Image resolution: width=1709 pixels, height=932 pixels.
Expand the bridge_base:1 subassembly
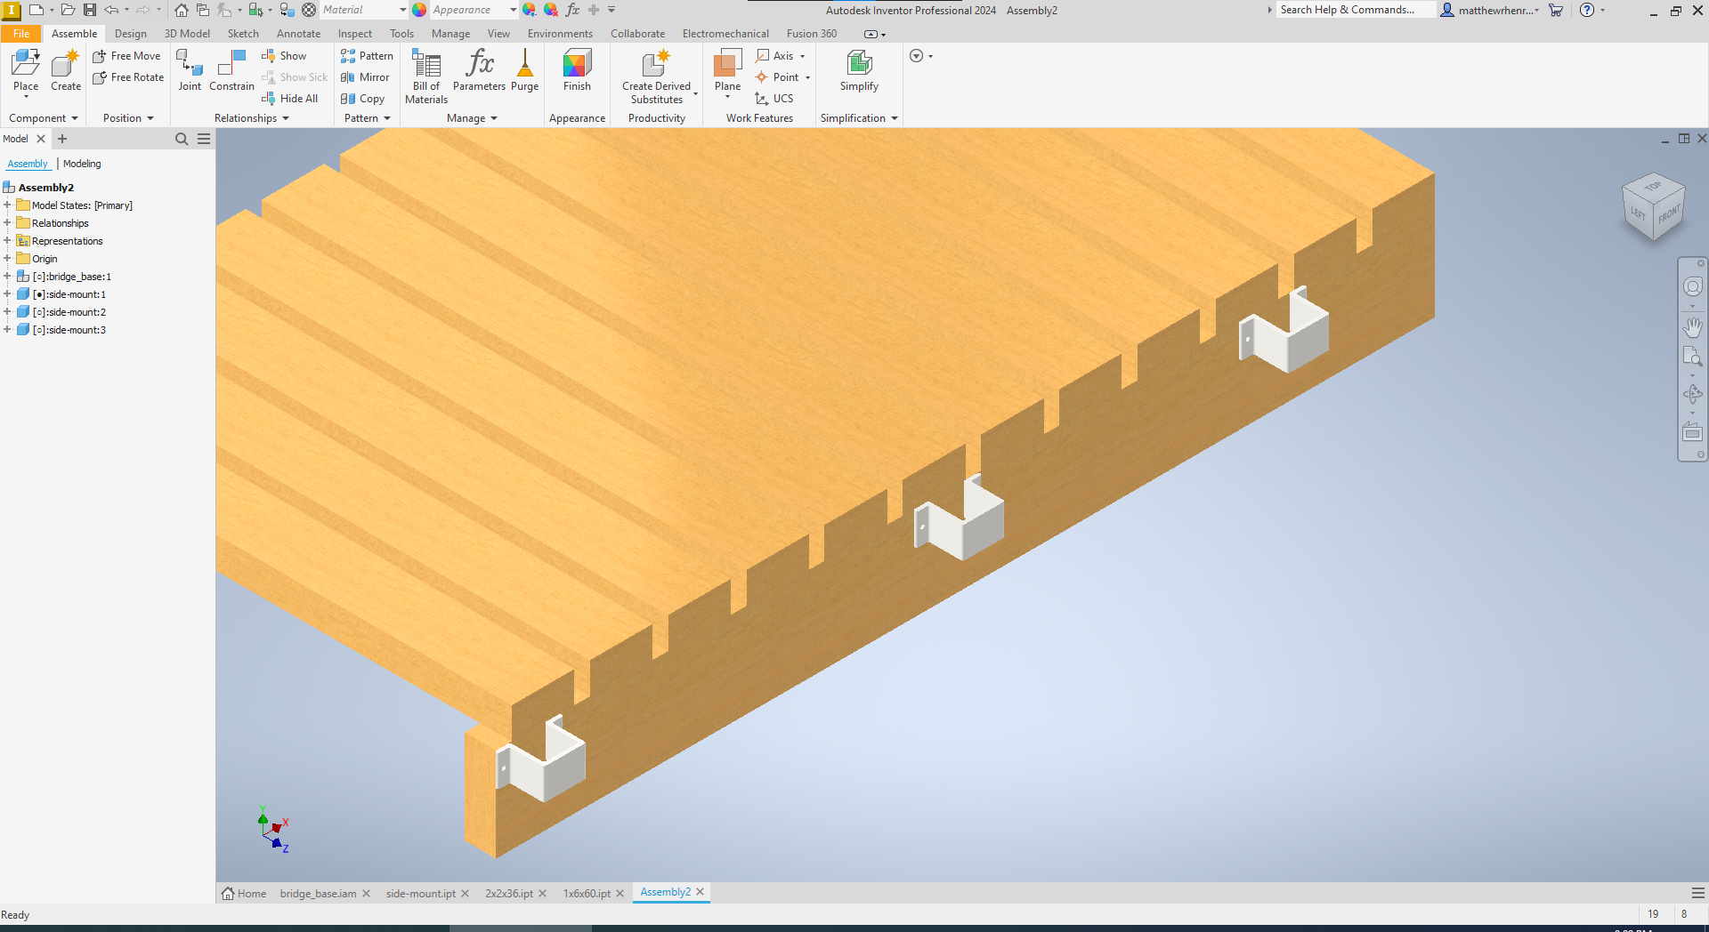coord(7,277)
